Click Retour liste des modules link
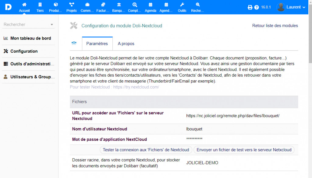This screenshot has width=312, height=178. 275,26
